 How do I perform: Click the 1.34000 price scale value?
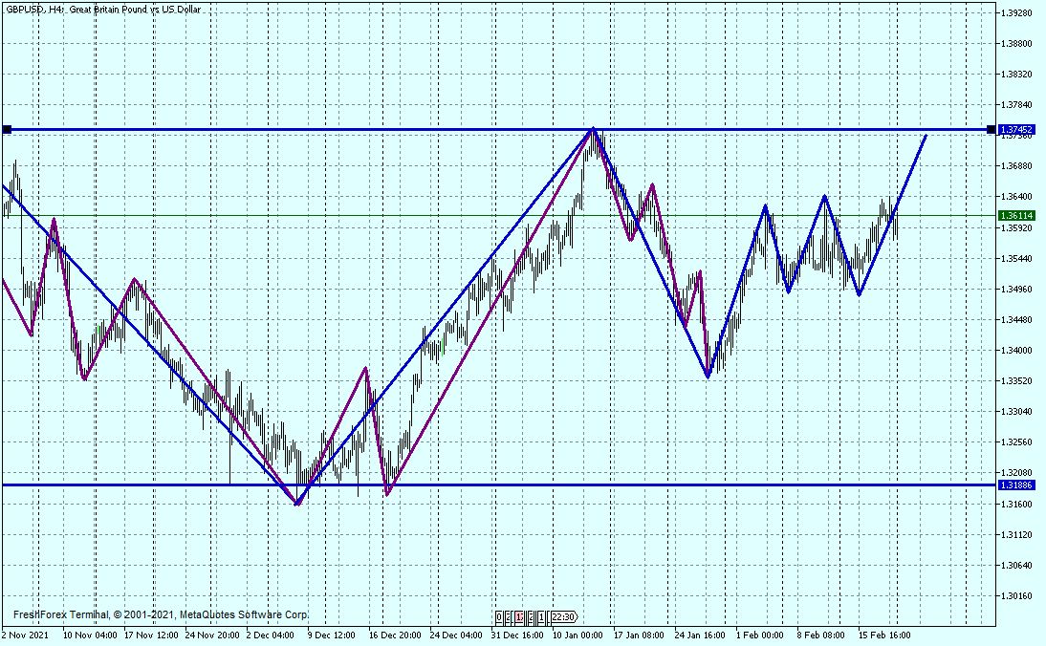tap(1017, 350)
